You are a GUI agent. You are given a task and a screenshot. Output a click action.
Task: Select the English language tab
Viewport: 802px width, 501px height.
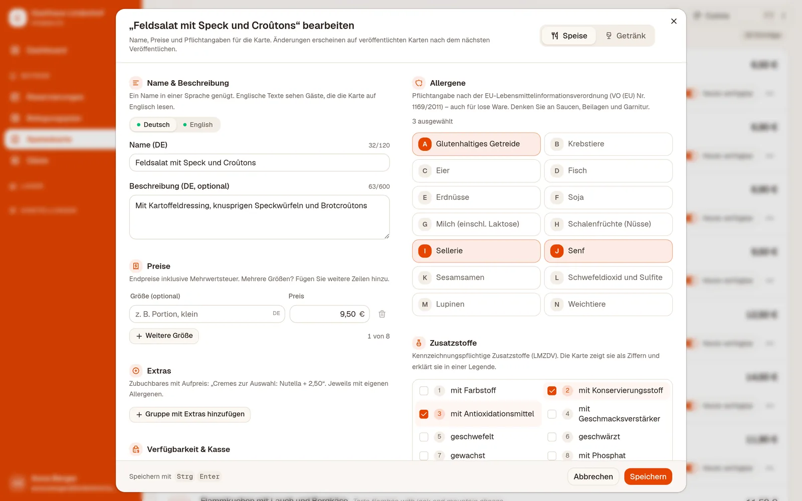(x=198, y=125)
